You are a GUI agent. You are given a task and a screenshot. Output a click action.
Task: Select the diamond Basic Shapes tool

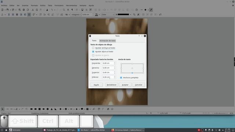(60, 109)
